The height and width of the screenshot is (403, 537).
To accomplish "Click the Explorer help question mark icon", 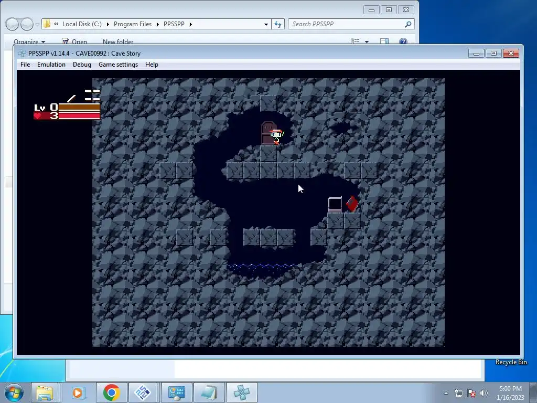I will (x=403, y=41).
